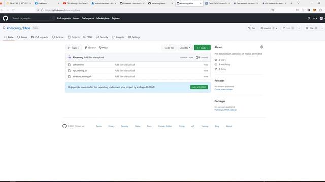Open the notifications bell
Screen dimensions: 325x182
coord(309,18)
